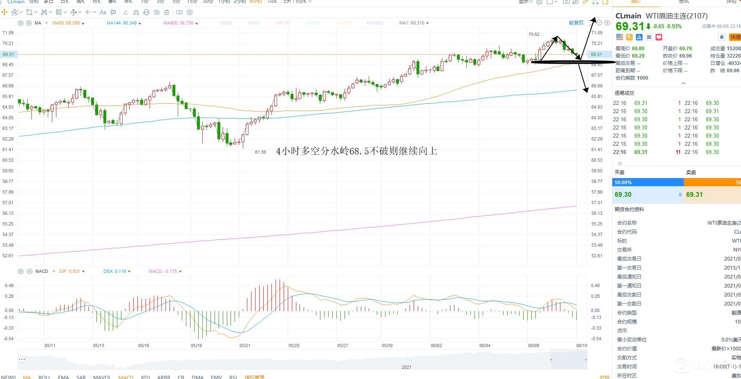Viewport: 741px width, 379px height.
Task: Open 指标管理 indicator management
Action: click(x=254, y=377)
